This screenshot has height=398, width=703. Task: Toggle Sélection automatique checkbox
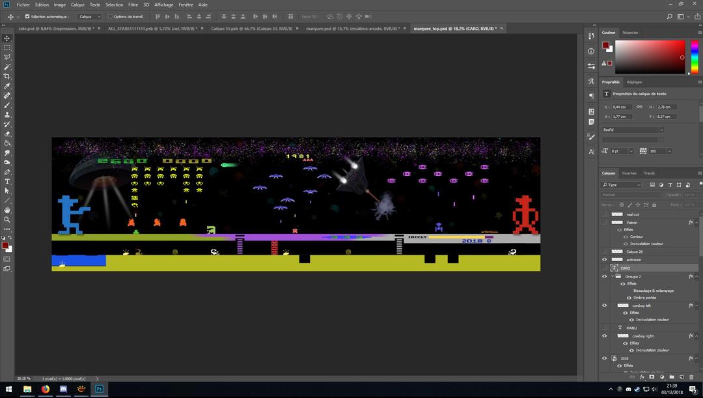pos(27,16)
